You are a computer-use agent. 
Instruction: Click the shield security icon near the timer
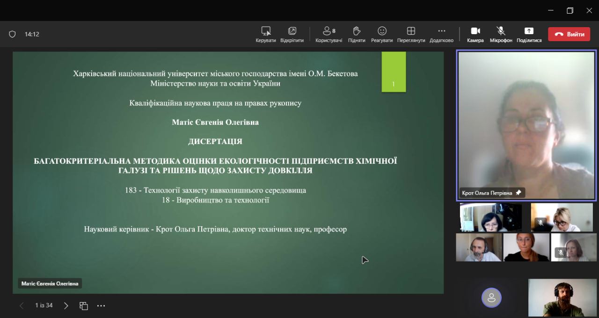click(13, 34)
